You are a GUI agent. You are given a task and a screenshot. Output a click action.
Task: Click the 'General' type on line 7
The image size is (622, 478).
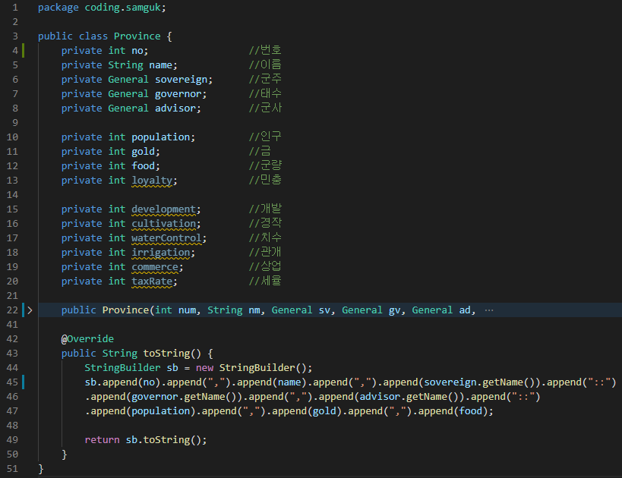(128, 94)
